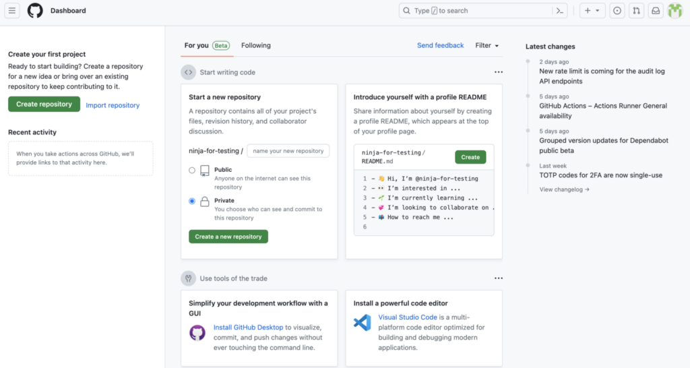Screen dimensions: 690x368
Task: Click the Create repository button
Action: coord(44,104)
